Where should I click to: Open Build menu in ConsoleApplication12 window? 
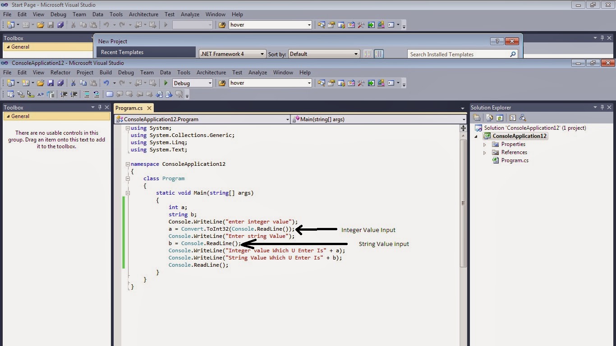pos(106,72)
